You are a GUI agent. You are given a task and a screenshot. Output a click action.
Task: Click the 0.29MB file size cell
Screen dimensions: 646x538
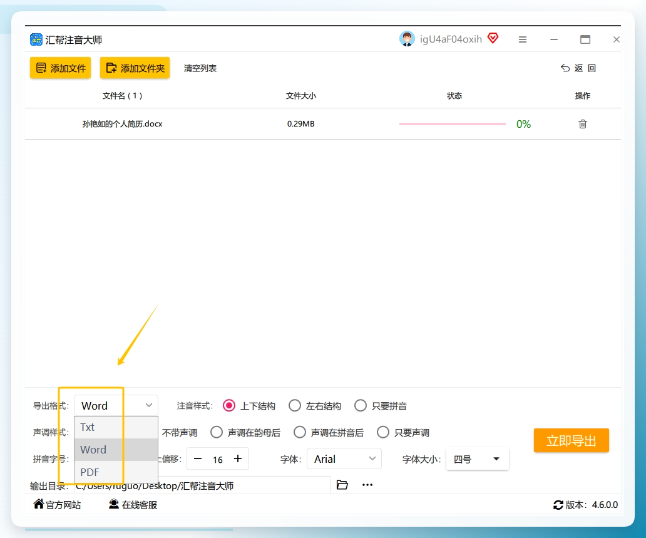point(300,123)
